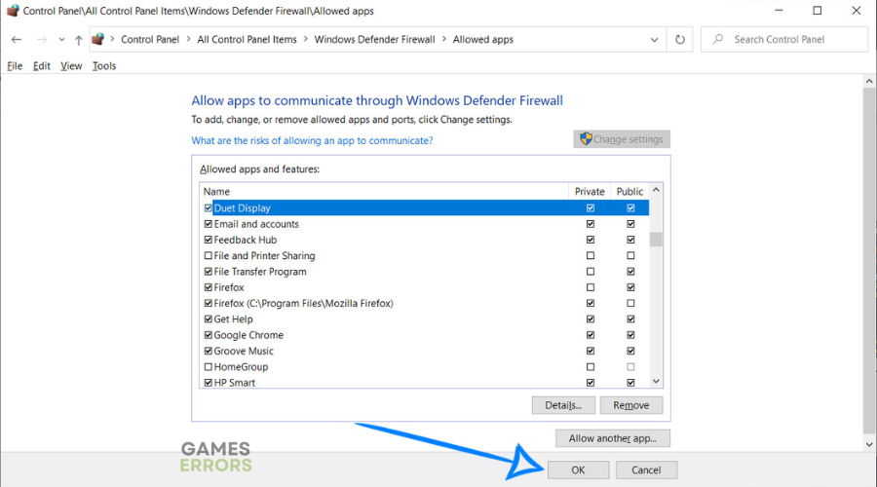This screenshot has height=487, width=877.
Task: Uncheck Private for Google Chrome
Action: pos(591,335)
